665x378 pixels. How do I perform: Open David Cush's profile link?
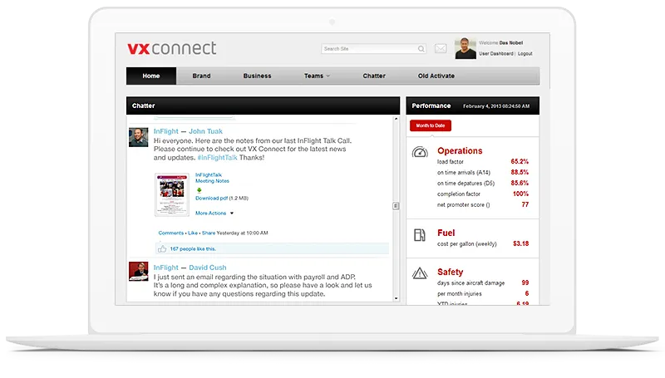point(208,268)
